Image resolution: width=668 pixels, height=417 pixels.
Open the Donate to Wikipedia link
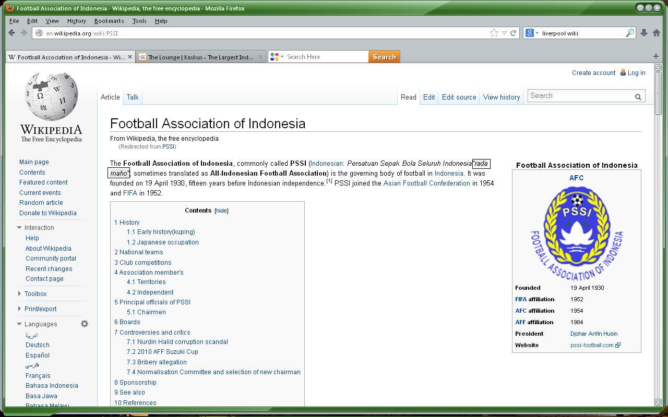[x=48, y=213]
